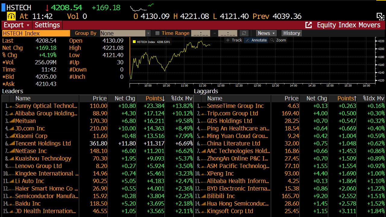Open the Export dropdown menu

click(15, 25)
